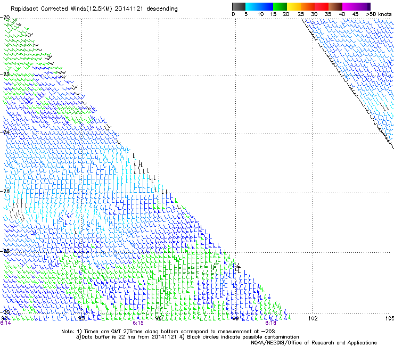Click the '-24' latitude axis label
This screenshot has width=394, height=346.
coord(5,132)
